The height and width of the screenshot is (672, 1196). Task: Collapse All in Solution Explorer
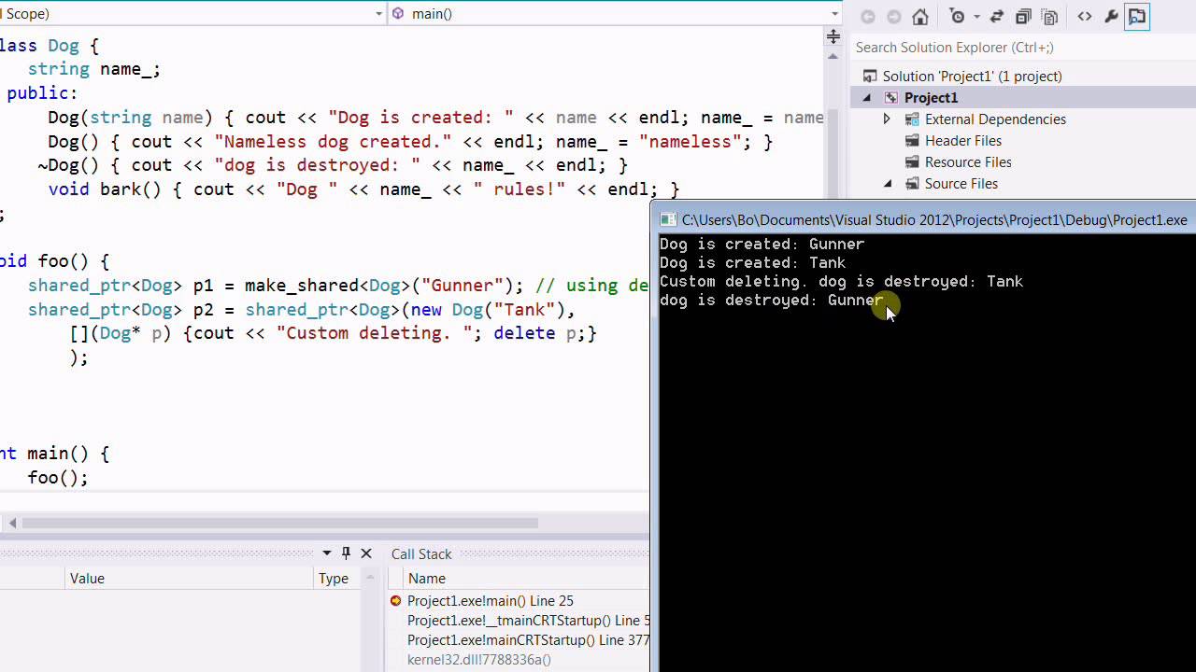coord(1023,17)
